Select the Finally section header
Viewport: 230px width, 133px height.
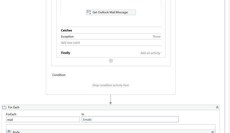pyautogui.click(x=66, y=53)
